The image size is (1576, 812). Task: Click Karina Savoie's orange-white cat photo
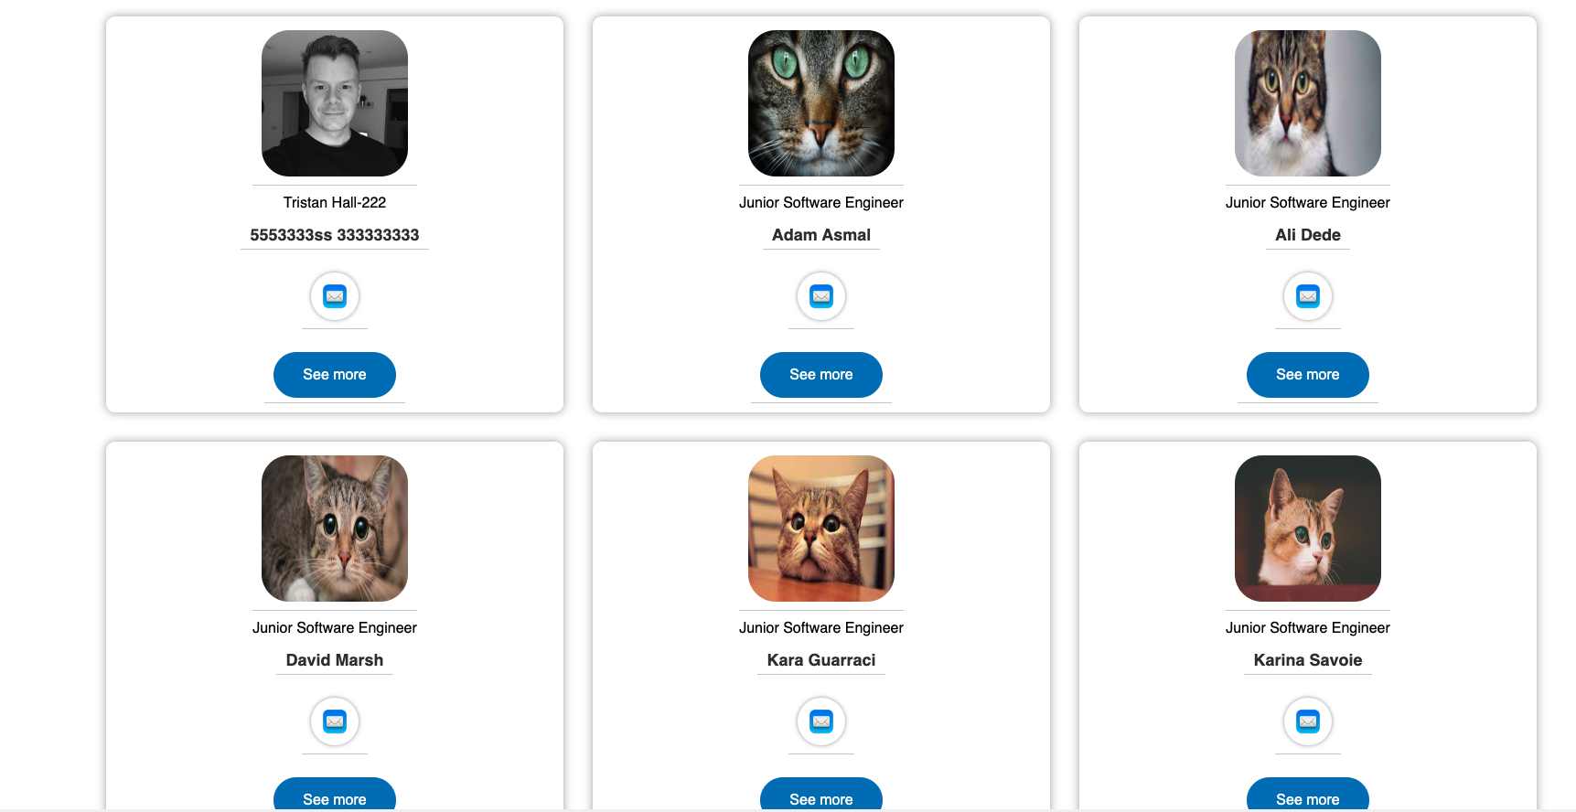click(x=1308, y=529)
